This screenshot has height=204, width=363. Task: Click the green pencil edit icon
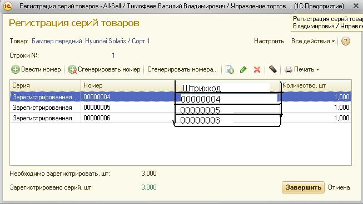(243, 69)
